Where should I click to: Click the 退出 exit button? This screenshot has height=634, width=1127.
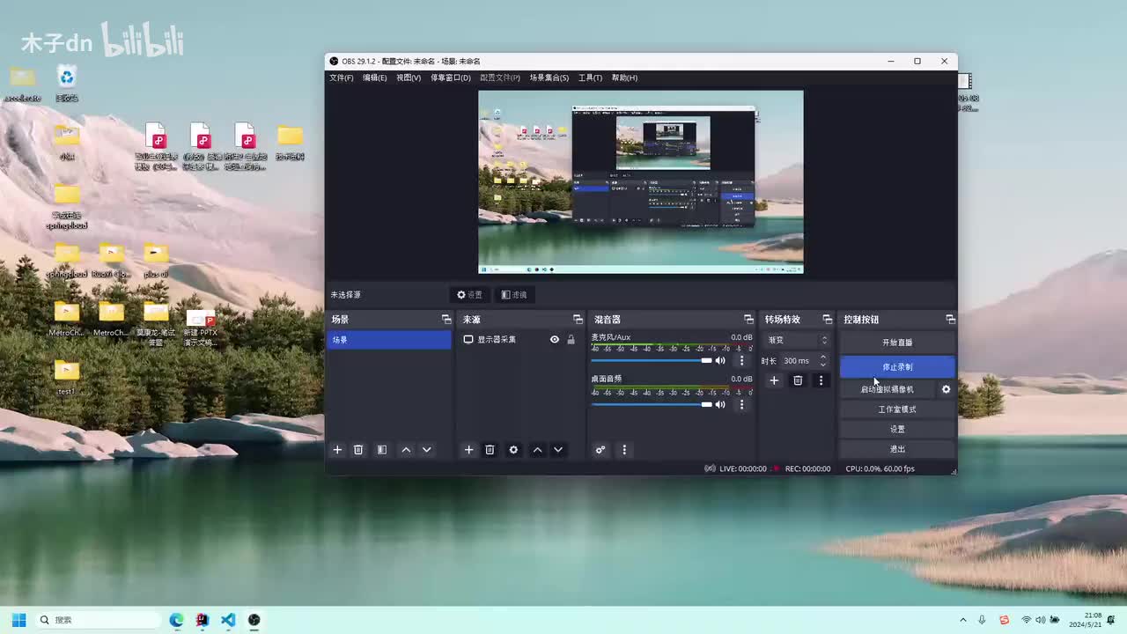click(897, 449)
